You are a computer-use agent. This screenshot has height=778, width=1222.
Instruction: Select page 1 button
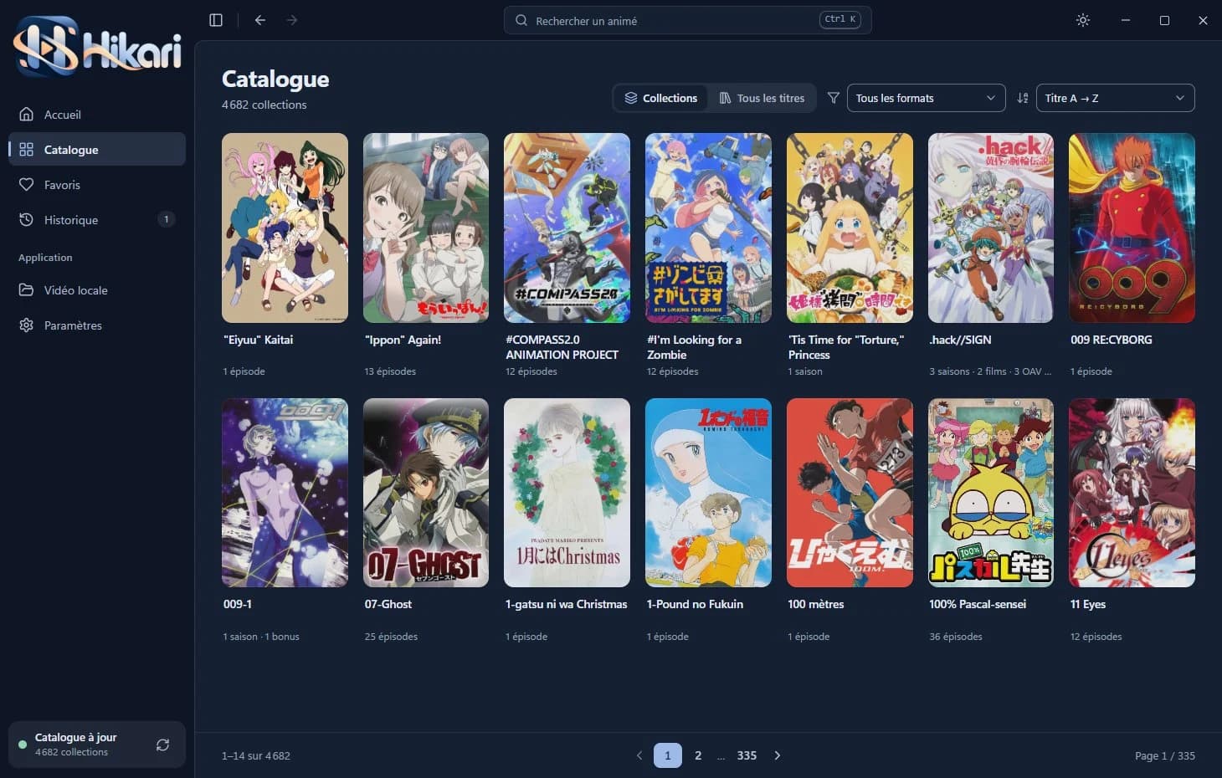667,755
